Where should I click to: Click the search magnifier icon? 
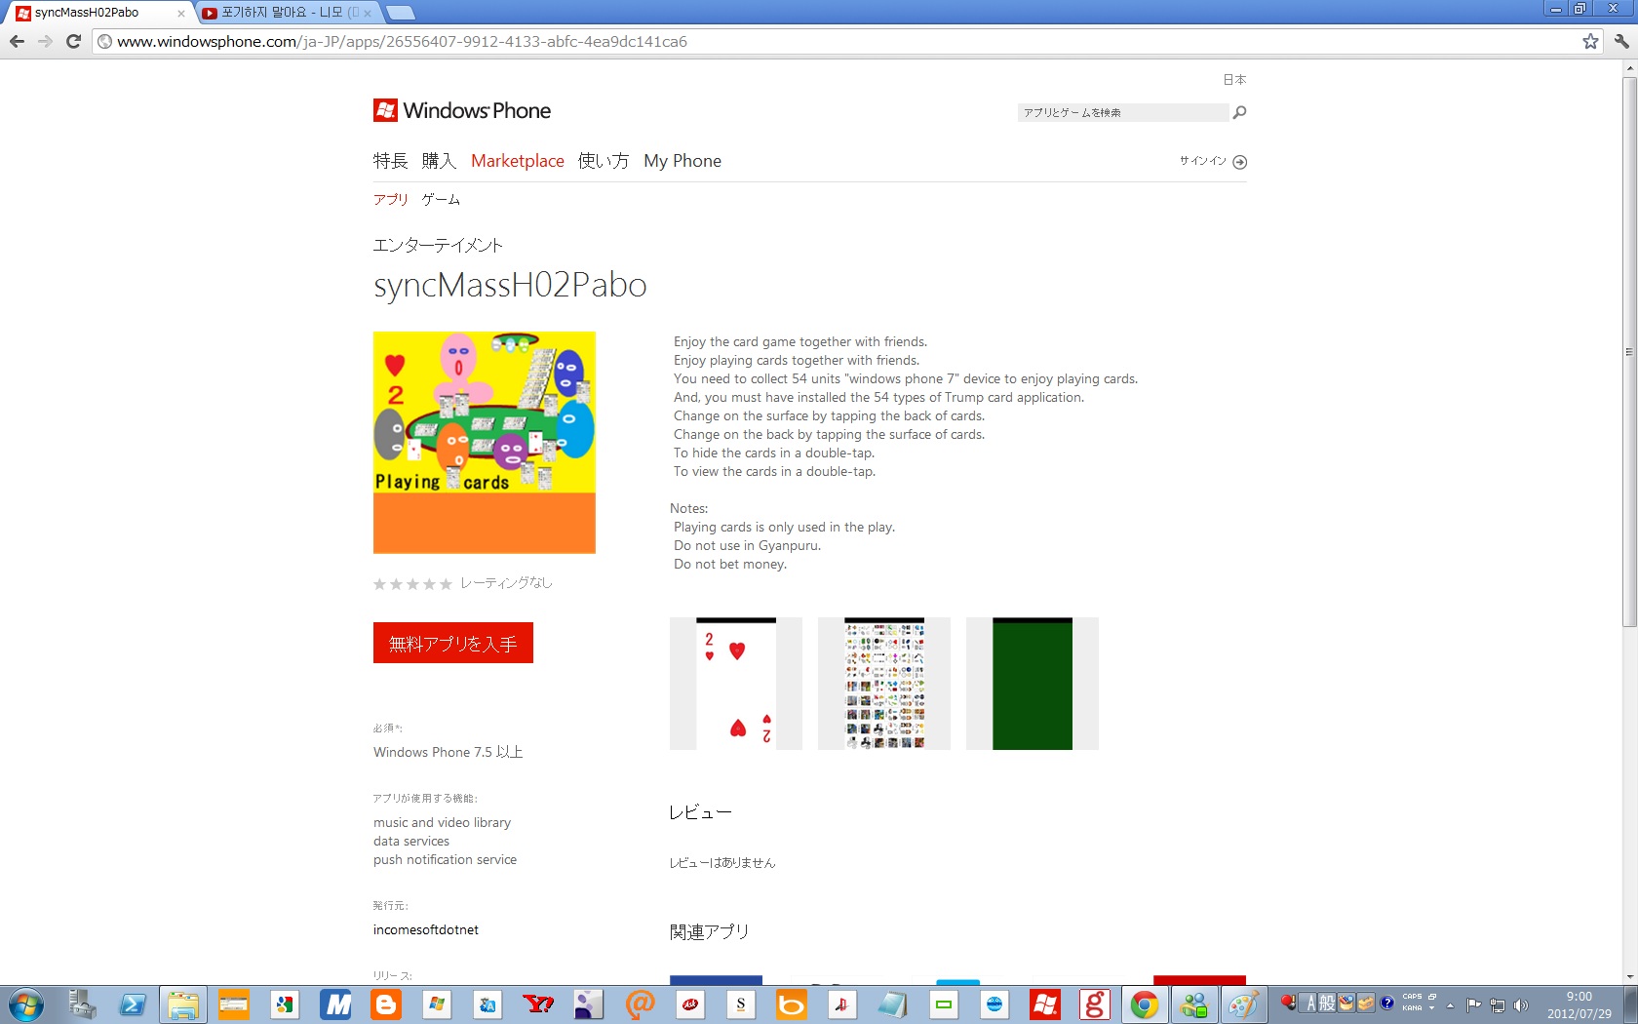(x=1239, y=112)
